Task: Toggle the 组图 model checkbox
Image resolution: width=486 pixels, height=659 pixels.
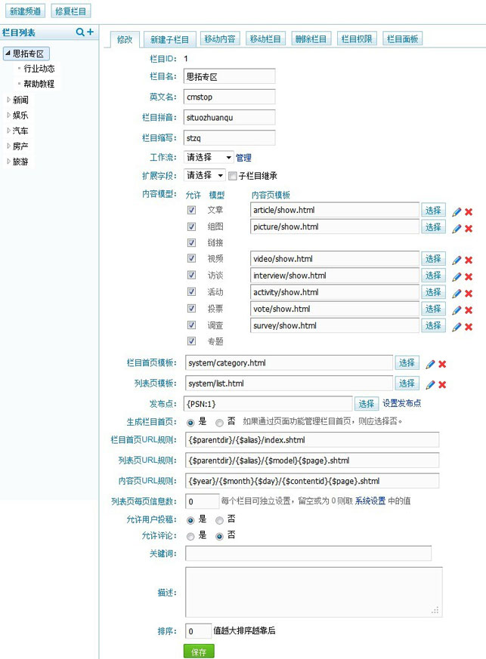Action: [191, 226]
